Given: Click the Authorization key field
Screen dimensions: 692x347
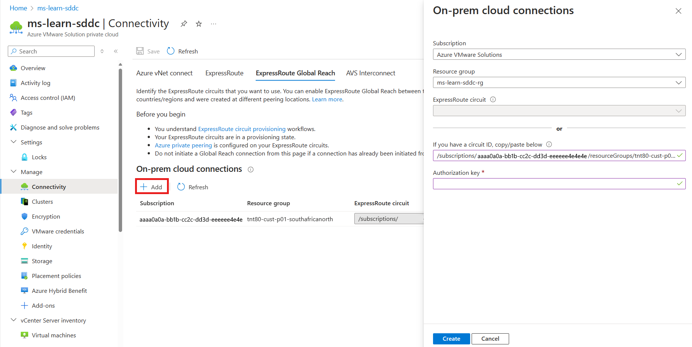Looking at the screenshot, I should pos(559,184).
